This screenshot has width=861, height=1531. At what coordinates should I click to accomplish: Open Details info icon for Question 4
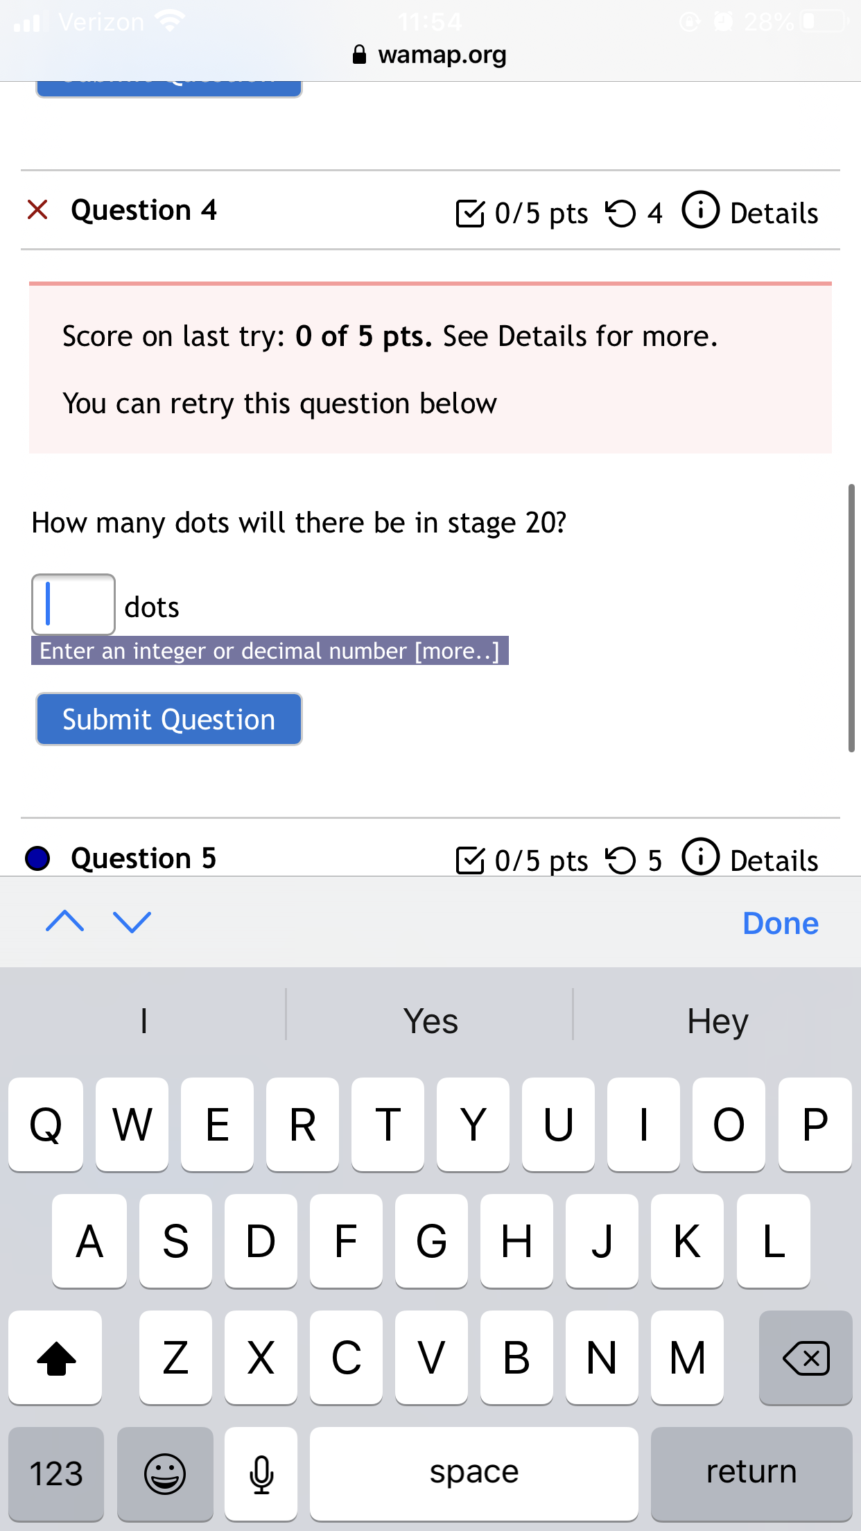[701, 210]
